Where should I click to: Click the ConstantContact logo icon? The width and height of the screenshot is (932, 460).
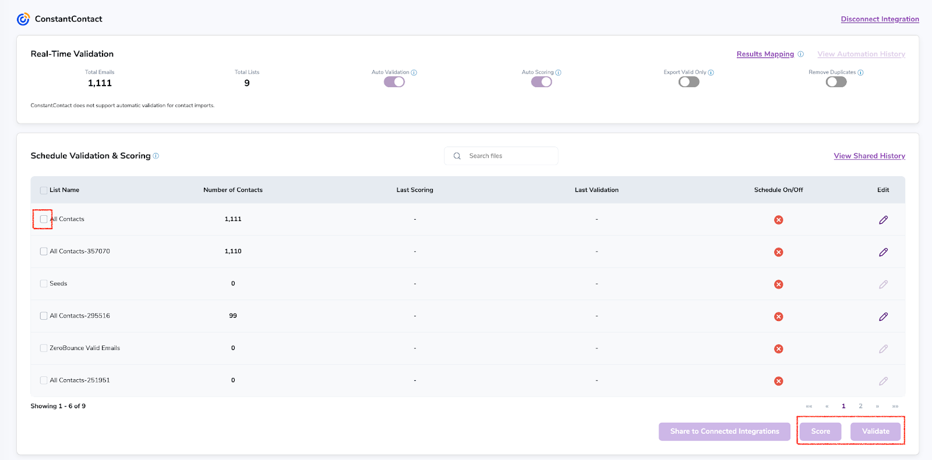coord(23,19)
